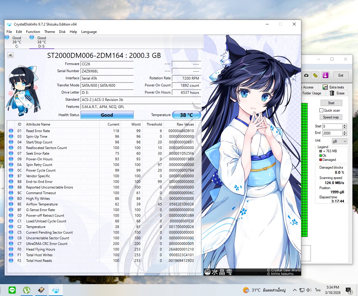The height and width of the screenshot is (296, 358).
Task: Show hidden system tray icons chevron
Action: (x=295, y=290)
